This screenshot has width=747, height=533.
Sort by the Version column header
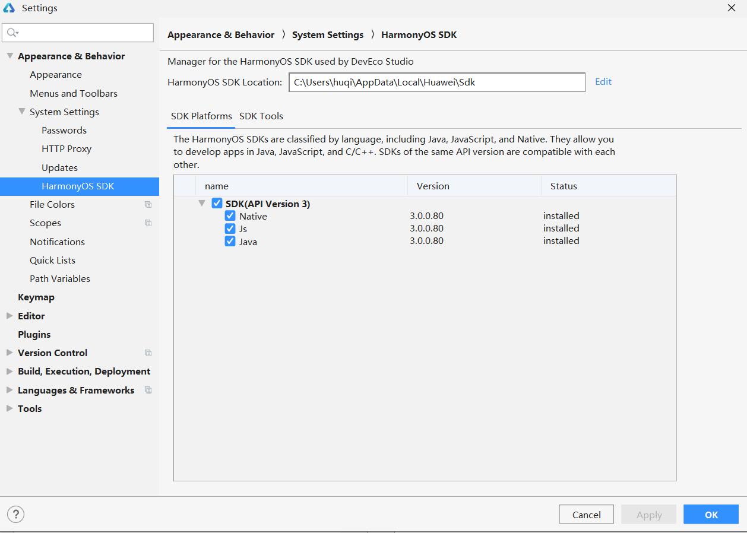[474, 186]
